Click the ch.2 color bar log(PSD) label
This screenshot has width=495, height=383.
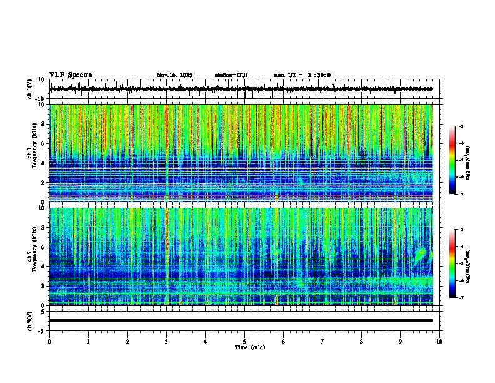pyautogui.click(x=468, y=267)
